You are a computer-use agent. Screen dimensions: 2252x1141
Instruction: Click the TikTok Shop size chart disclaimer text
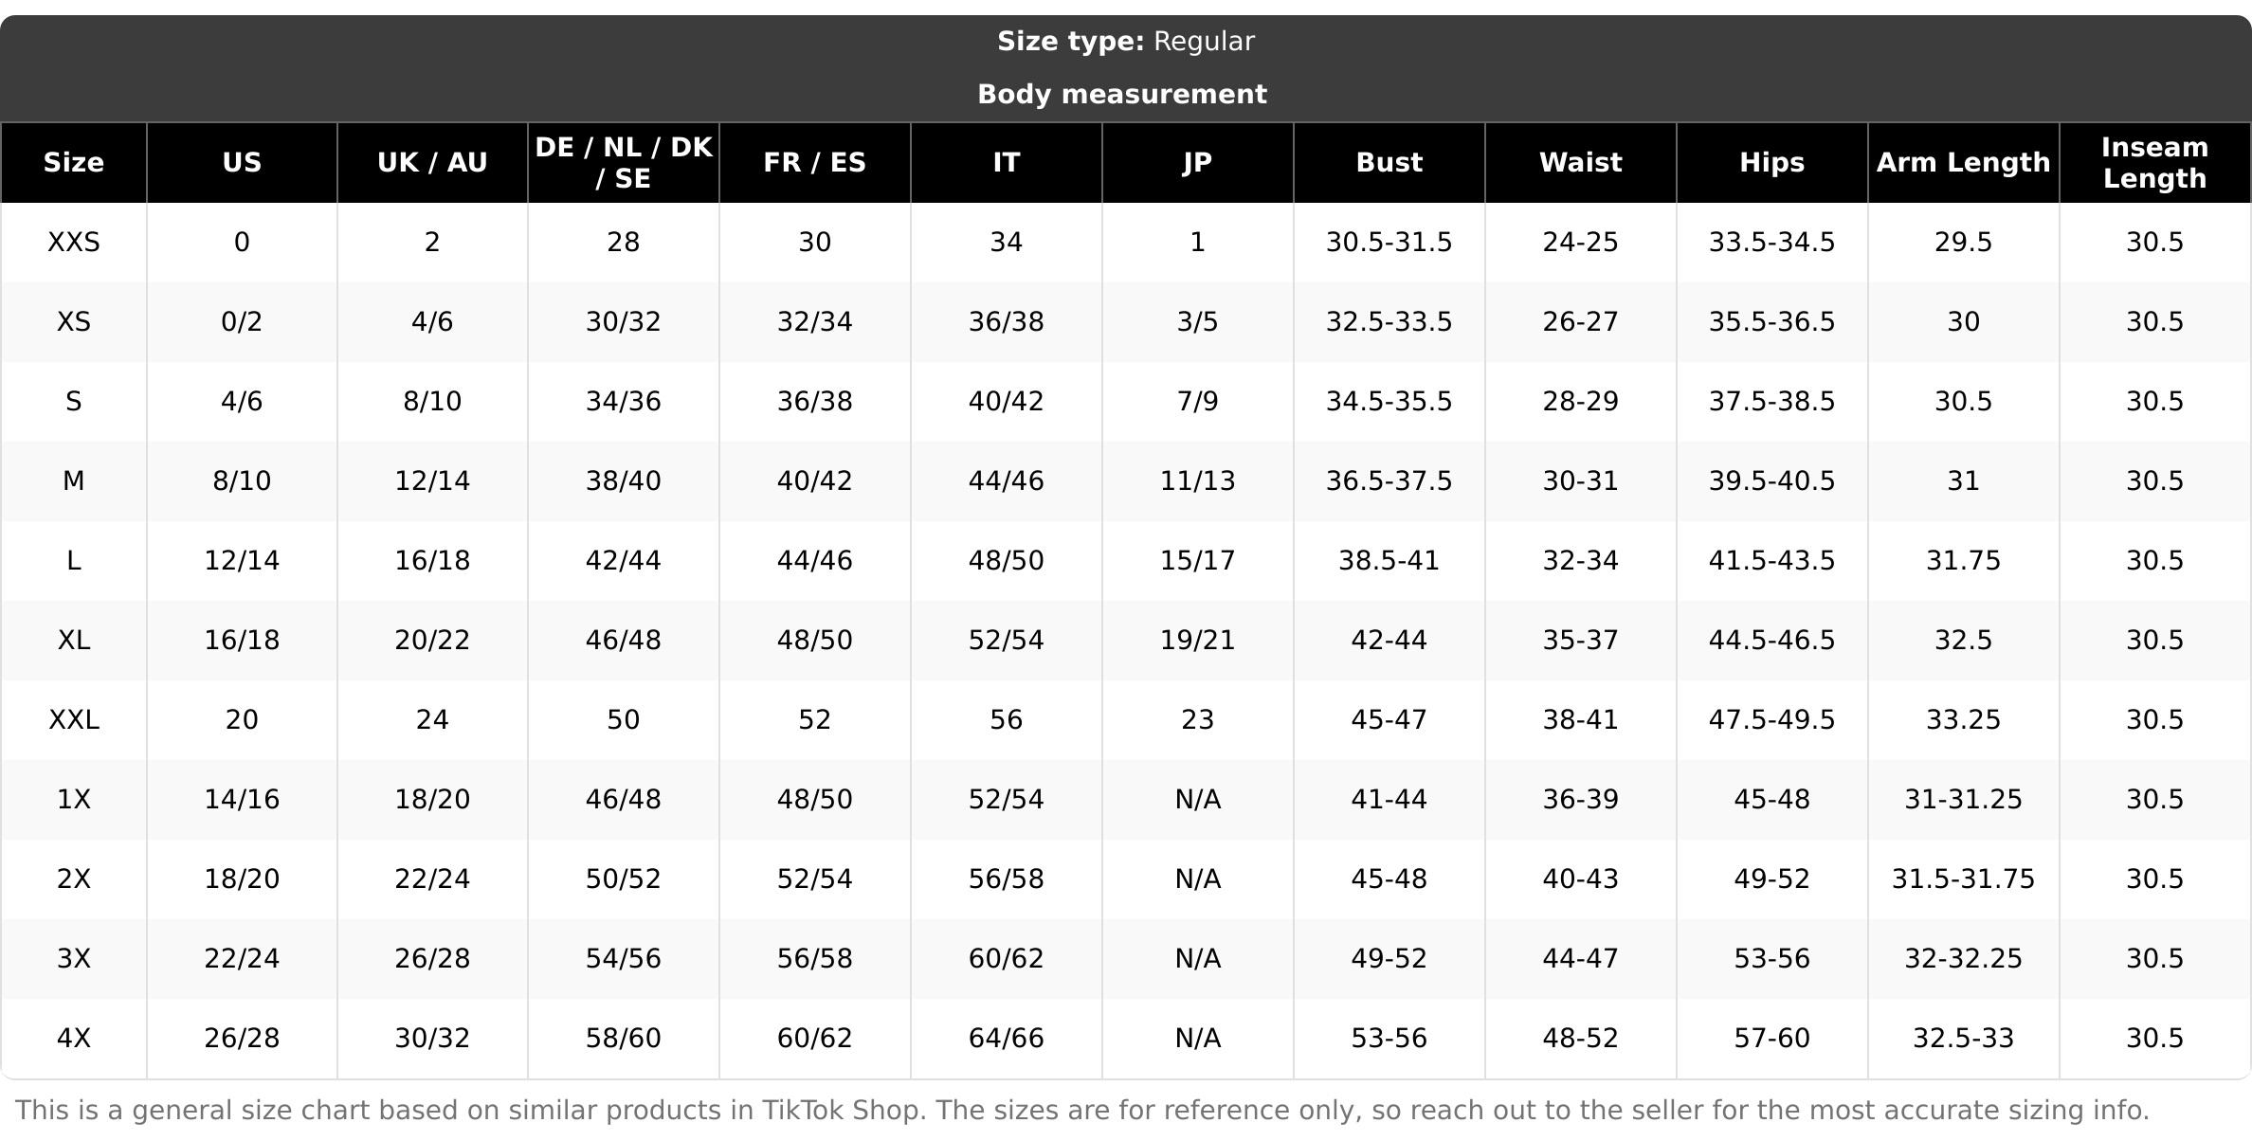point(1081,1110)
